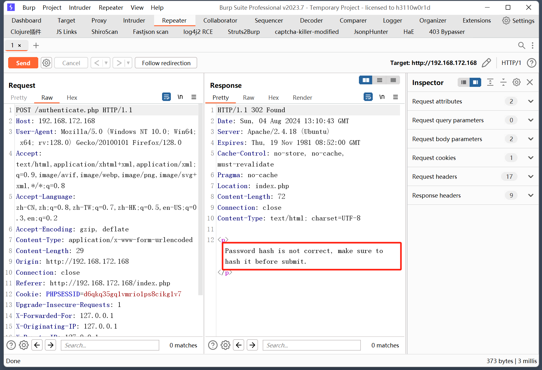
Task: Open Repeater tab options three-dot menu
Action: pyautogui.click(x=533, y=45)
